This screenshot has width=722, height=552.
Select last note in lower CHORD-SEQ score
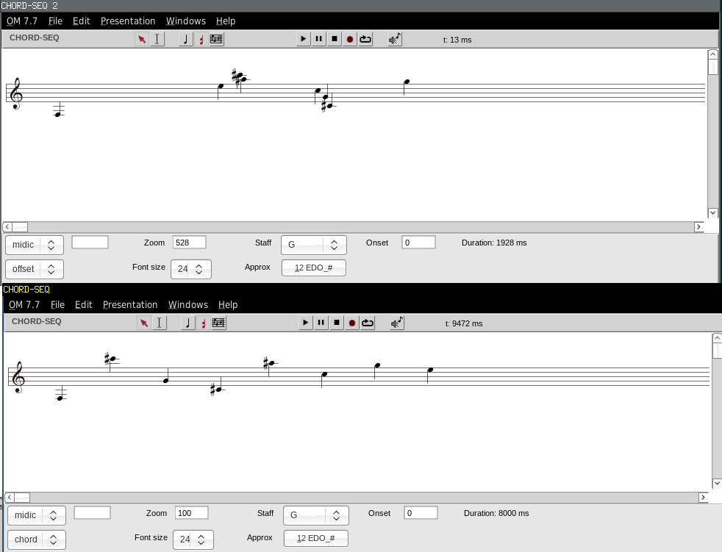click(x=431, y=370)
